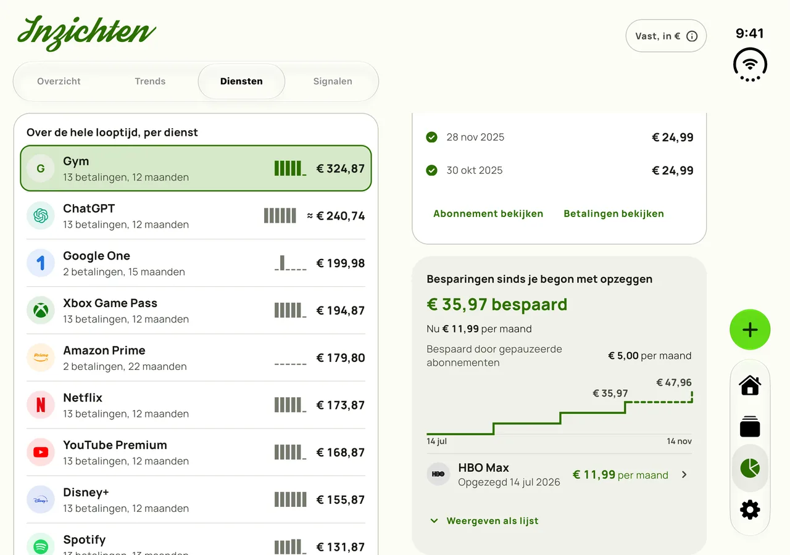Screen dimensions: 790x555
Task: Select the Google One service row
Action: tap(196, 263)
